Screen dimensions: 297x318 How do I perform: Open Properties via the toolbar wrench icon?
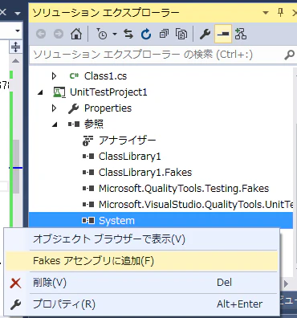click(x=205, y=34)
